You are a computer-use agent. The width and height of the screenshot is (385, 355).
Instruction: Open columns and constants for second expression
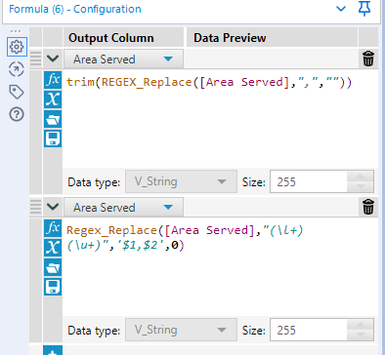[53, 248]
